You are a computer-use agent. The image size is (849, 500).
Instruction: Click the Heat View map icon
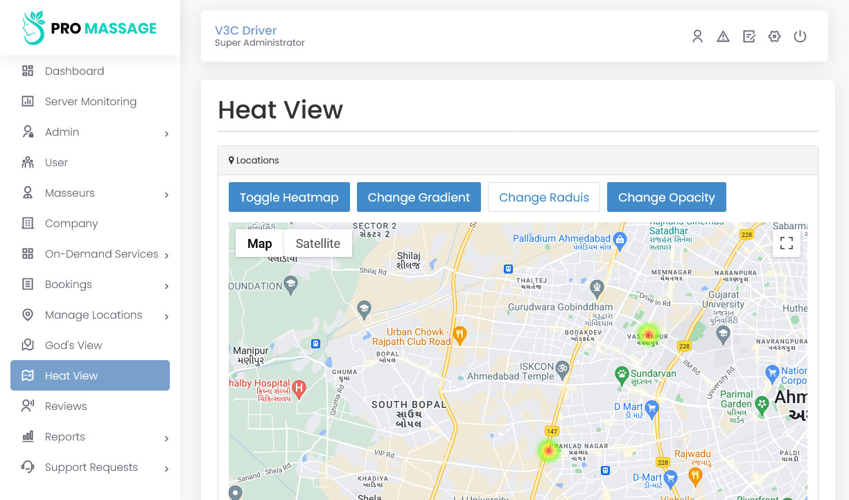(x=28, y=375)
